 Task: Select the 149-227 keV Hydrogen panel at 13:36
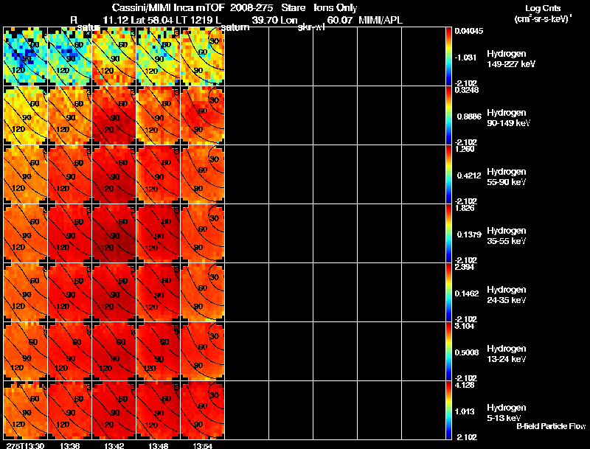pyautogui.click(x=69, y=56)
